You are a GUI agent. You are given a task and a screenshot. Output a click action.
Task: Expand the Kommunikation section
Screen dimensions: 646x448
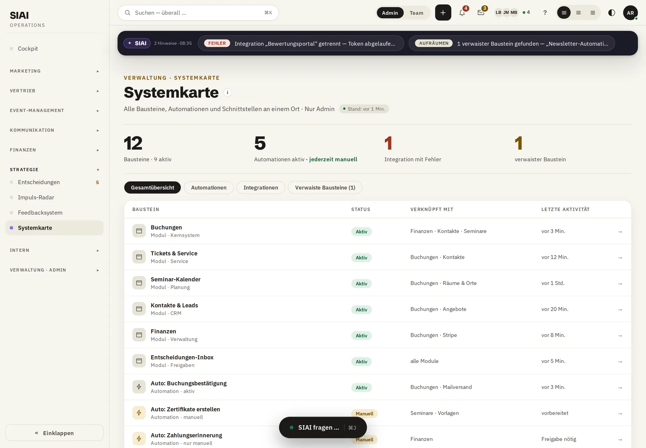[x=55, y=130]
